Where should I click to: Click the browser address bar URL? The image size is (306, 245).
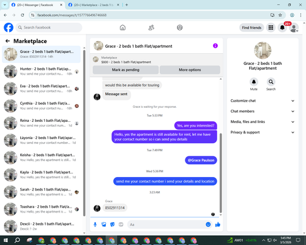coord(72,15)
